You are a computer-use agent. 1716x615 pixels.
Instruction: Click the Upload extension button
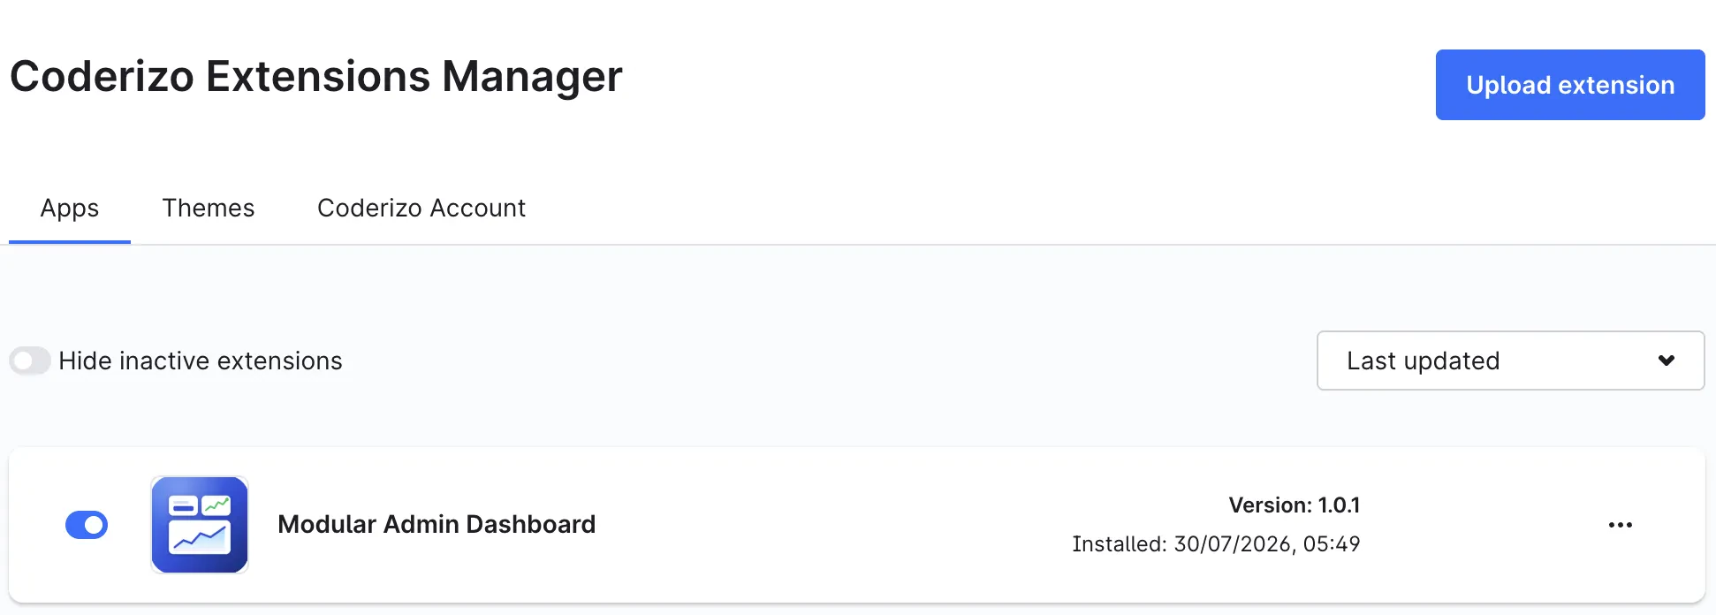coord(1570,85)
